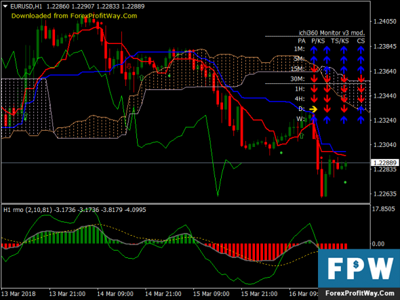The height and width of the screenshot is (300, 400).
Task: Select the 5M row PA up arrow
Action: 314,60
